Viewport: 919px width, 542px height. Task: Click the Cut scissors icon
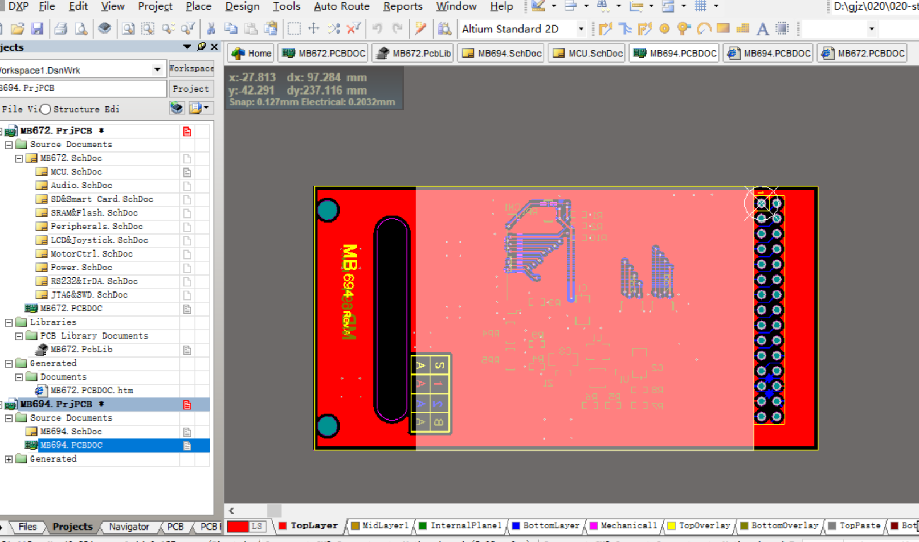pos(211,28)
